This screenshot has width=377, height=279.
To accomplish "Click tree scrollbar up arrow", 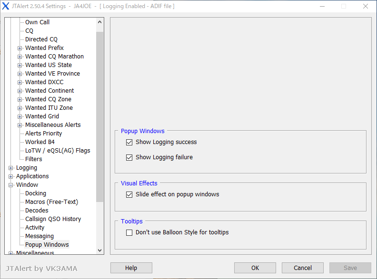I will (x=100, y=22).
